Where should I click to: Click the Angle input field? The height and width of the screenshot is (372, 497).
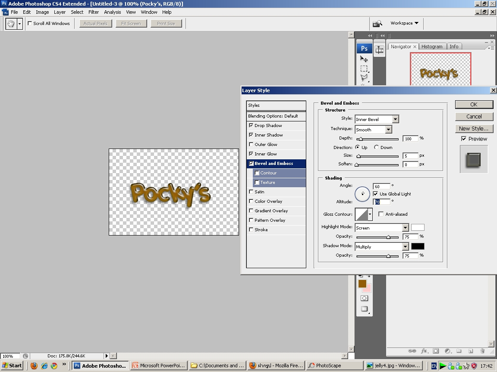coord(382,186)
